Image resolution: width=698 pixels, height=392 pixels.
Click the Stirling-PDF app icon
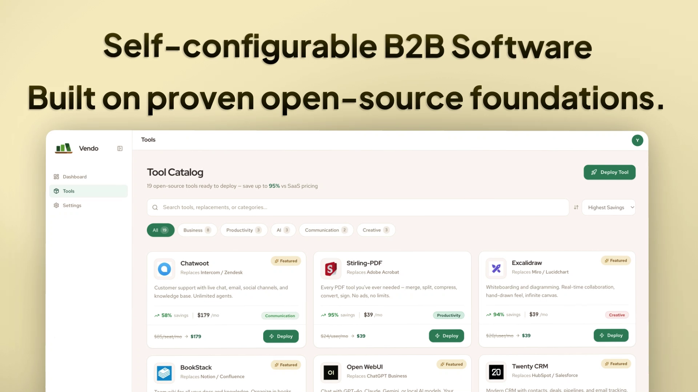tap(330, 269)
